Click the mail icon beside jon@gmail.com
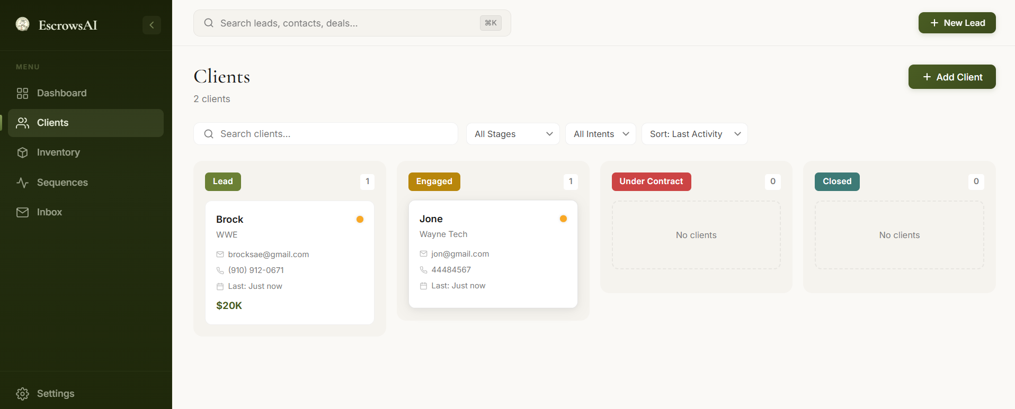1015x409 pixels. (x=423, y=254)
